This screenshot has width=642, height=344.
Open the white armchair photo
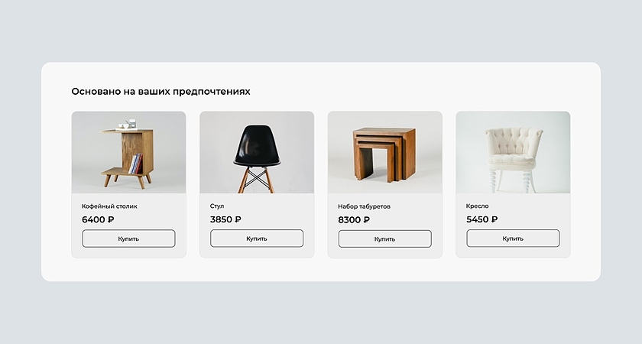tap(513, 152)
